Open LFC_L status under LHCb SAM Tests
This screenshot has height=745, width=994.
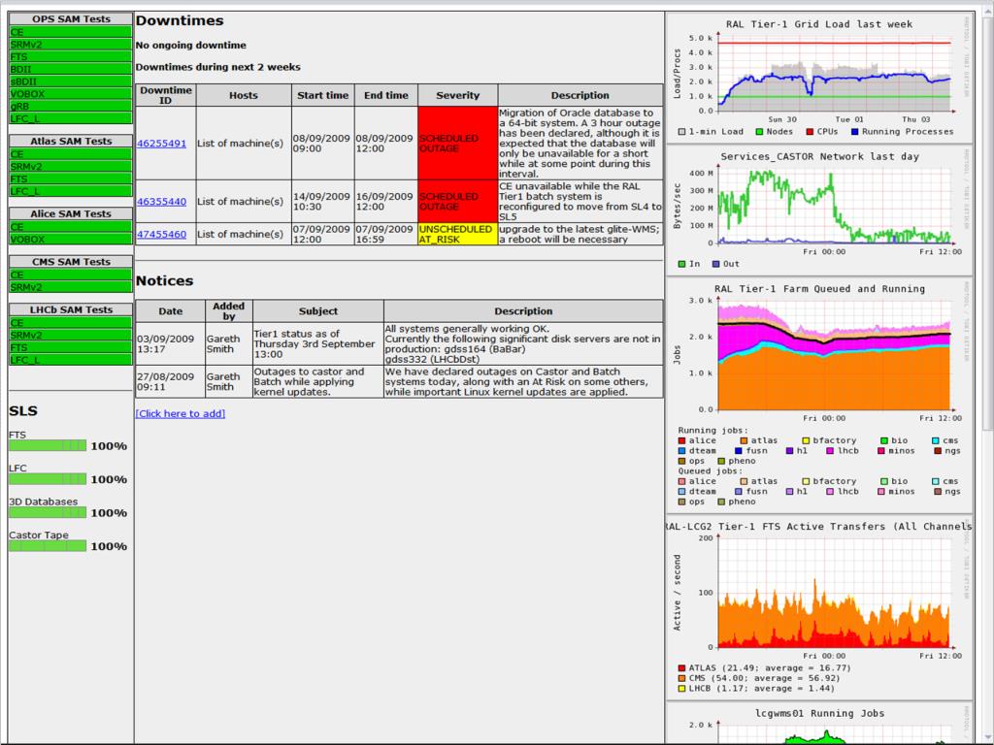tap(70, 360)
